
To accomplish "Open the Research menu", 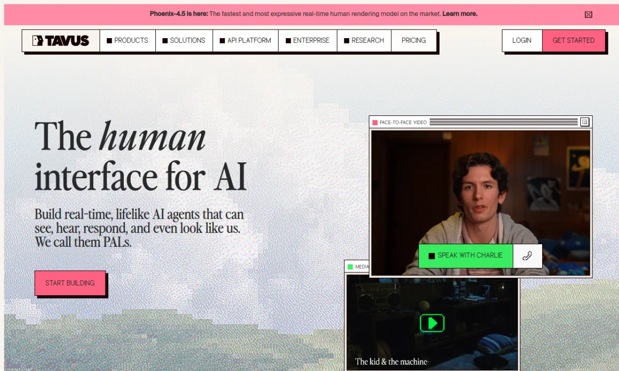I will coord(364,41).
